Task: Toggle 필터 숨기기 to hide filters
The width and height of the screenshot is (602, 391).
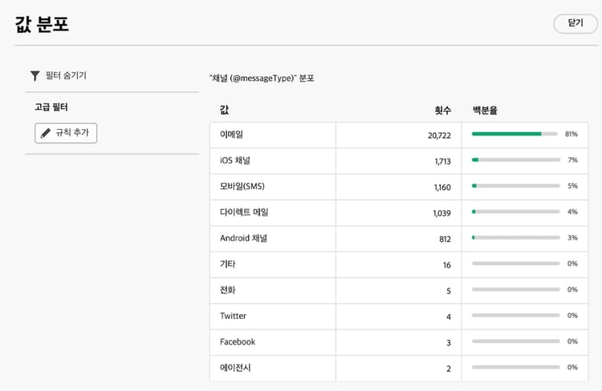Action: (66, 75)
